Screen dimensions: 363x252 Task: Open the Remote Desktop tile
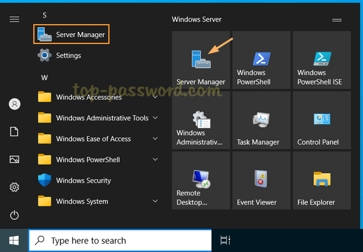pyautogui.click(x=200, y=180)
